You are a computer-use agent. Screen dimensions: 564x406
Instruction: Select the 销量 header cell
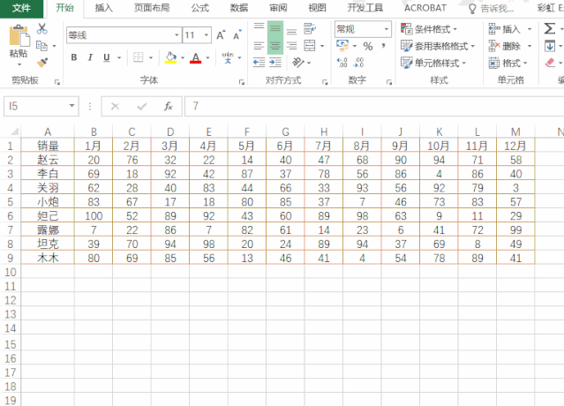48,146
